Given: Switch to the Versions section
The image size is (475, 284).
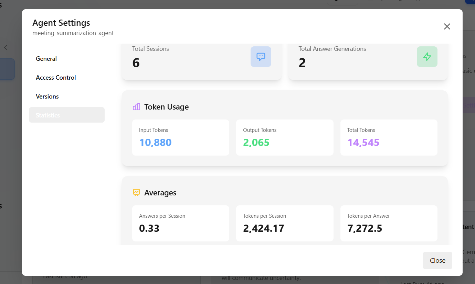Looking at the screenshot, I should tap(47, 96).
